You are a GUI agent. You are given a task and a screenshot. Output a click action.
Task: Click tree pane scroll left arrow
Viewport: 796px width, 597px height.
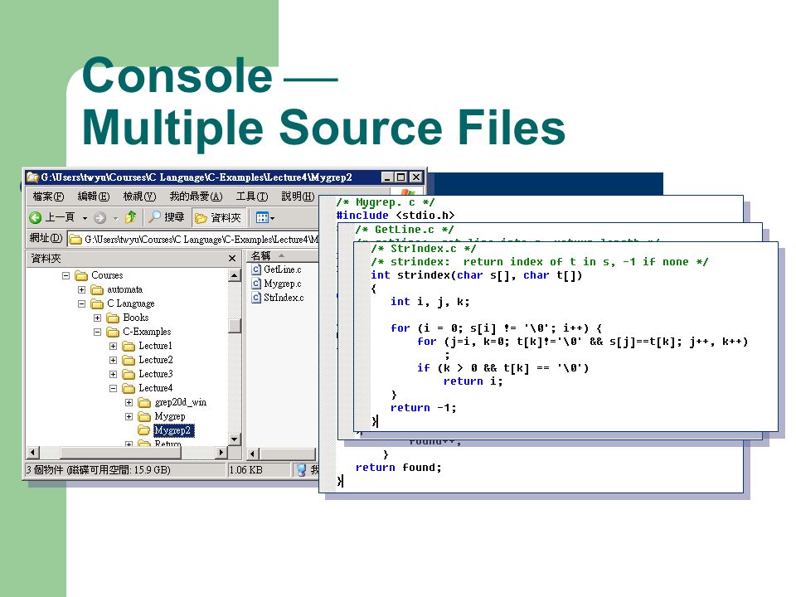click(x=33, y=453)
